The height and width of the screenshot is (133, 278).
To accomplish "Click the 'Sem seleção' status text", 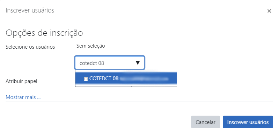I will point(90,46).
